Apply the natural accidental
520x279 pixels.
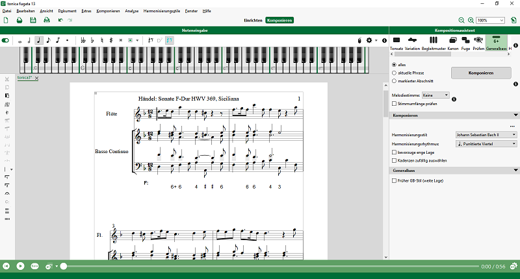[102, 40]
